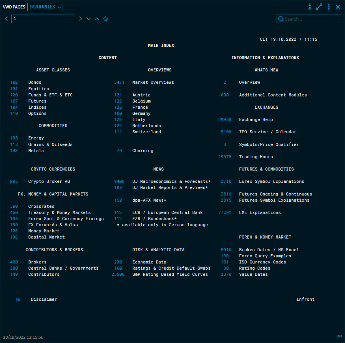Click the link chain icon at bottom right

[x=339, y=336]
